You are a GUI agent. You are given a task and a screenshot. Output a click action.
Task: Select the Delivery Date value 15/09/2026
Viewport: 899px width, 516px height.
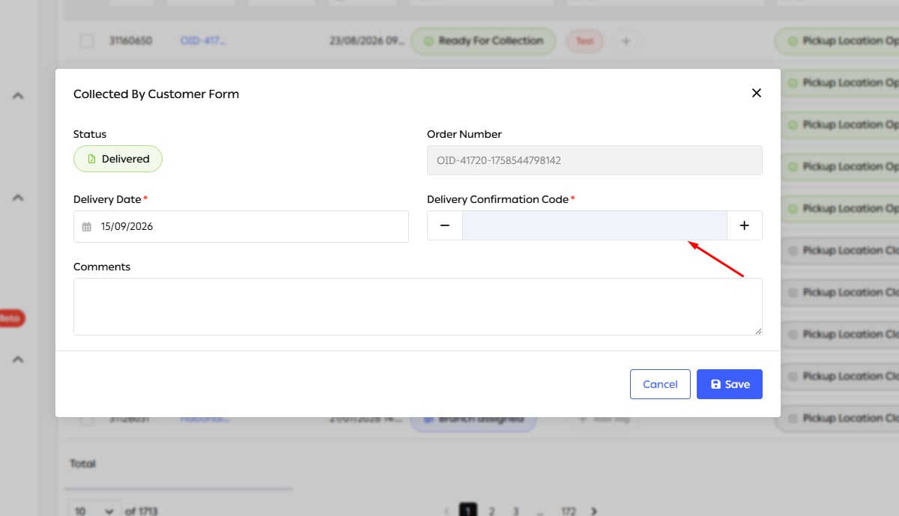click(127, 226)
